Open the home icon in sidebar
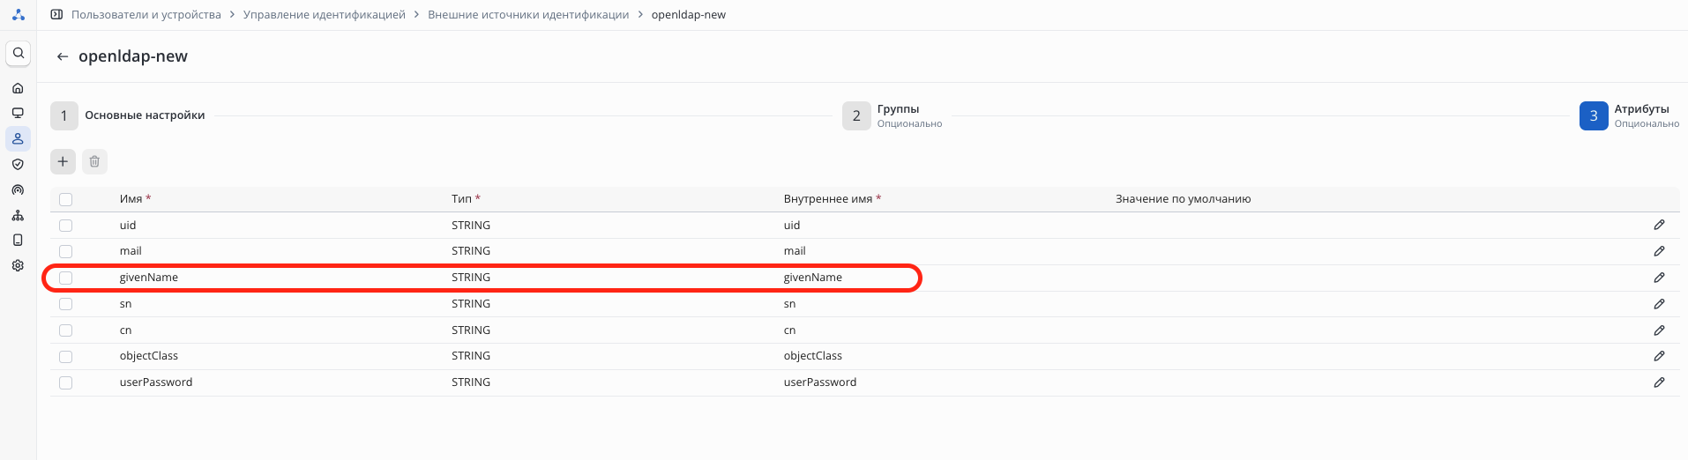 (x=18, y=88)
